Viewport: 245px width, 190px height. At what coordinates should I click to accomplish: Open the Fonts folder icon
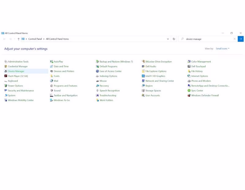tap(51, 76)
